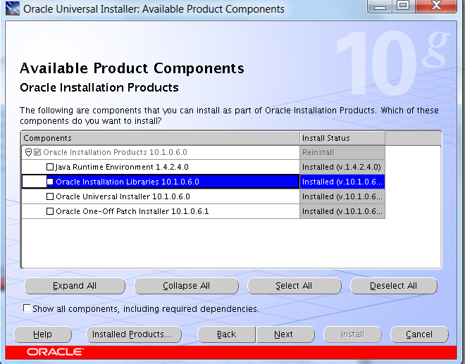Viewport: 465px width, 364px height.
Task: Collapse the Oracle Installation Products tree node
Action: [28, 152]
